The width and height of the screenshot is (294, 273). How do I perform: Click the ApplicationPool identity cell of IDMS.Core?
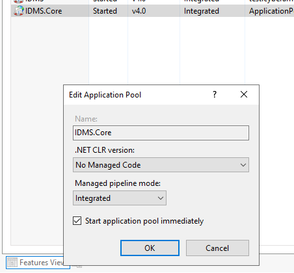coord(271,11)
